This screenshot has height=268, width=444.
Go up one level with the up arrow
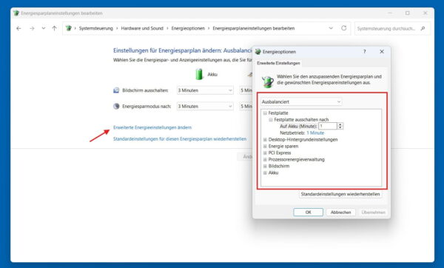[x=54, y=28]
